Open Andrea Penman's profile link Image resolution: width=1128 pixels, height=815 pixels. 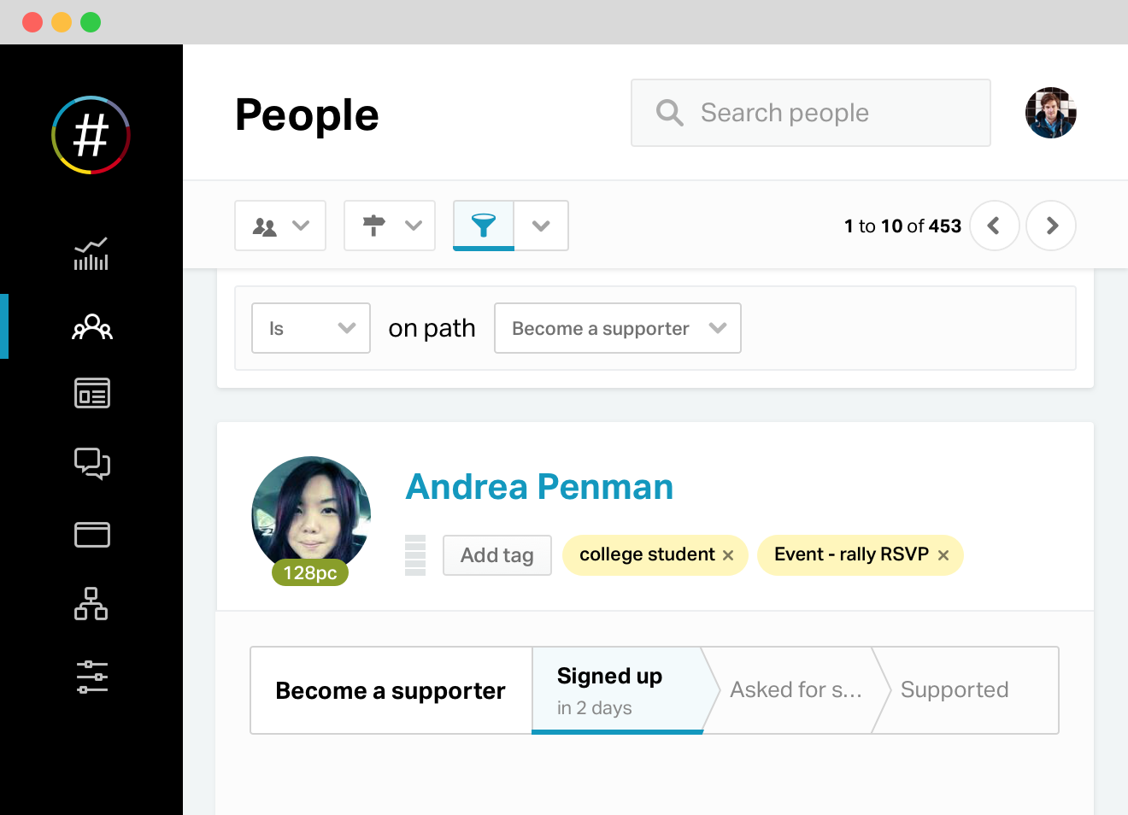[x=539, y=487]
